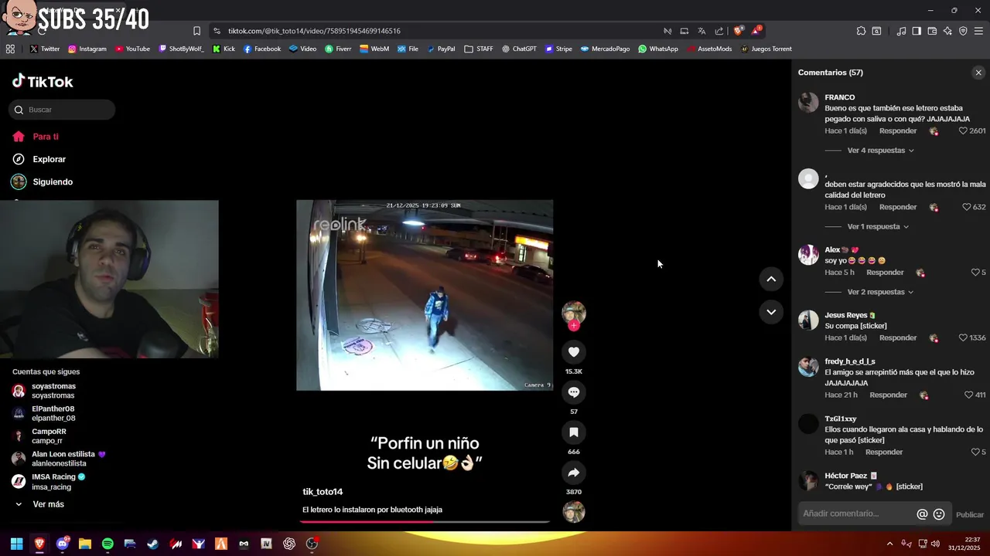
Task: Like the TikTok video with the heart icon
Action: click(x=574, y=352)
